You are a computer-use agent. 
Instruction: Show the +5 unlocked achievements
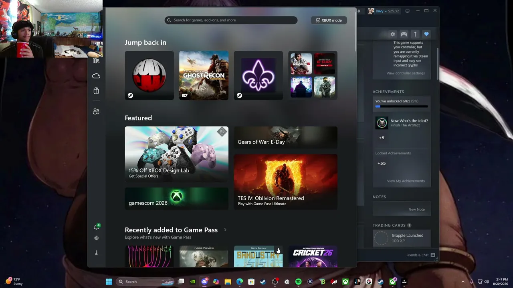coord(382,138)
